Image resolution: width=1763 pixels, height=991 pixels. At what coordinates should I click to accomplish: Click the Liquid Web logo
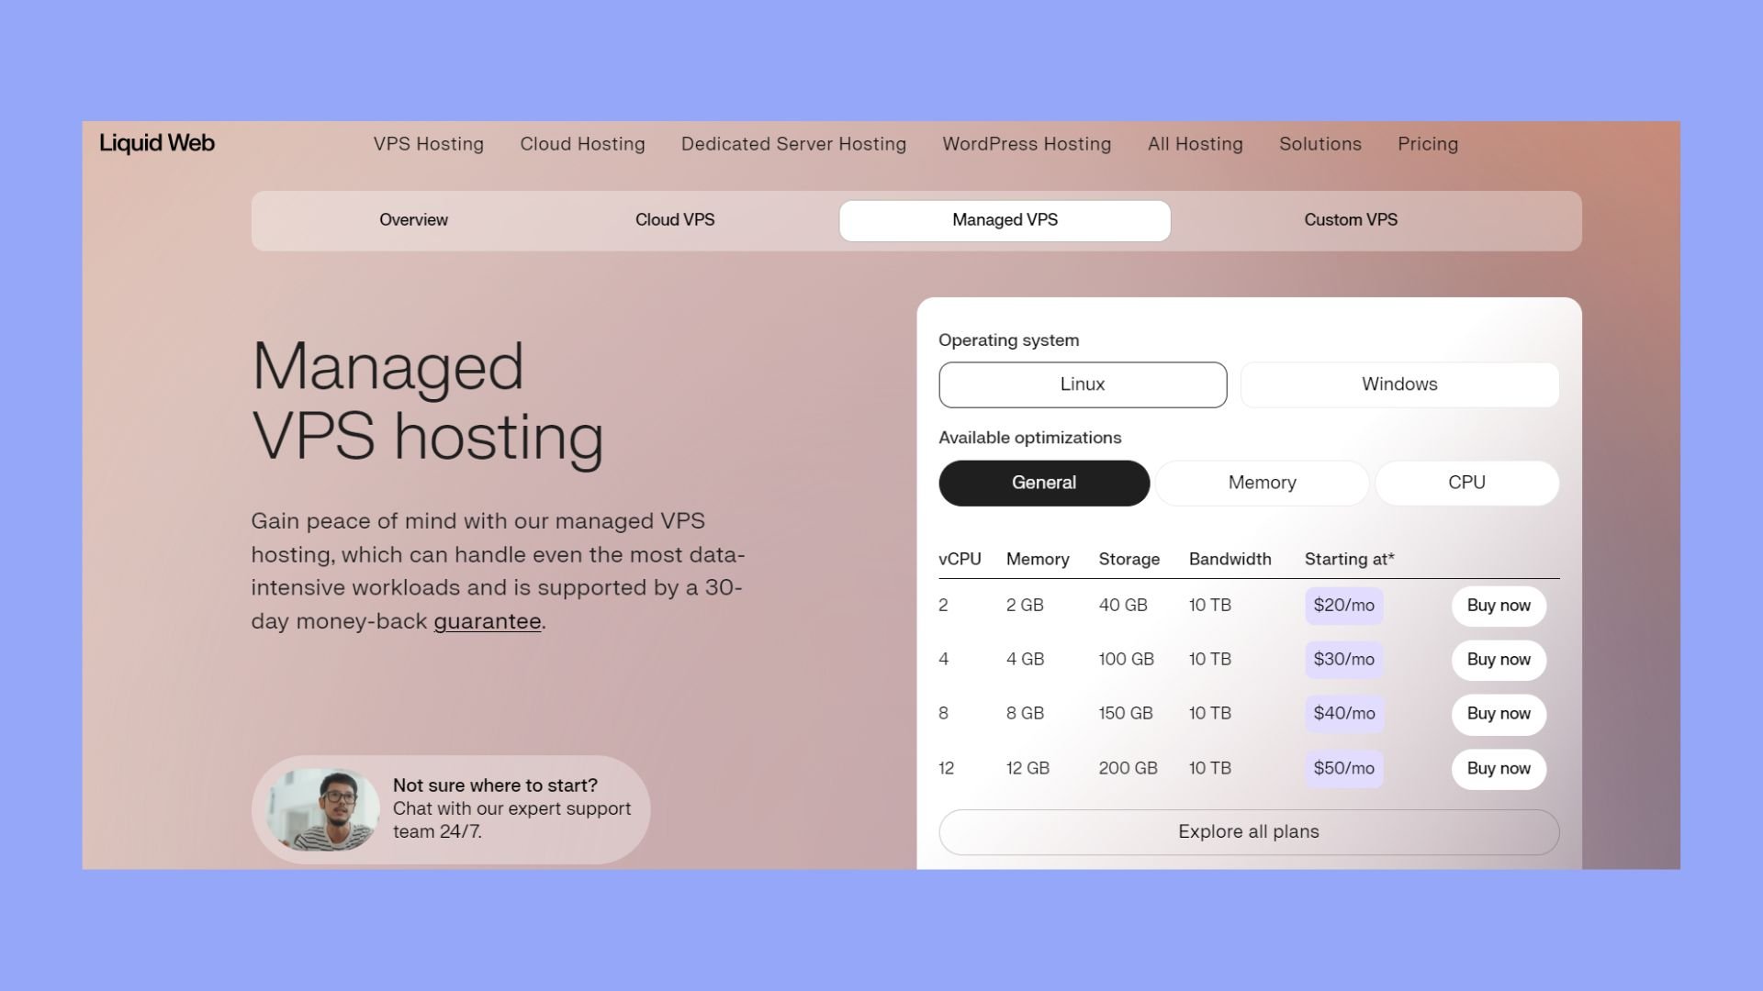(x=156, y=143)
